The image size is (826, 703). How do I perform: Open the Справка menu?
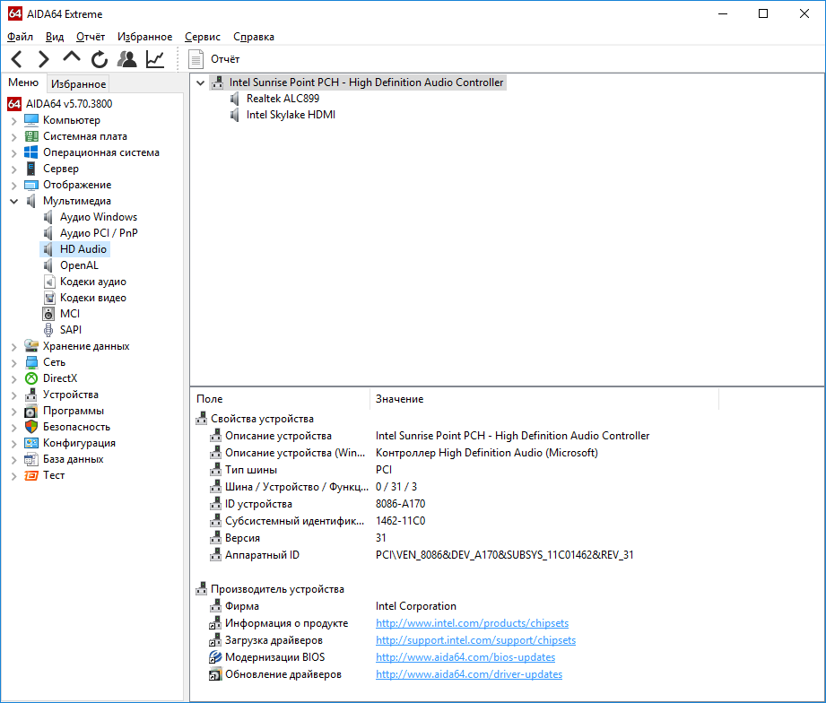254,37
